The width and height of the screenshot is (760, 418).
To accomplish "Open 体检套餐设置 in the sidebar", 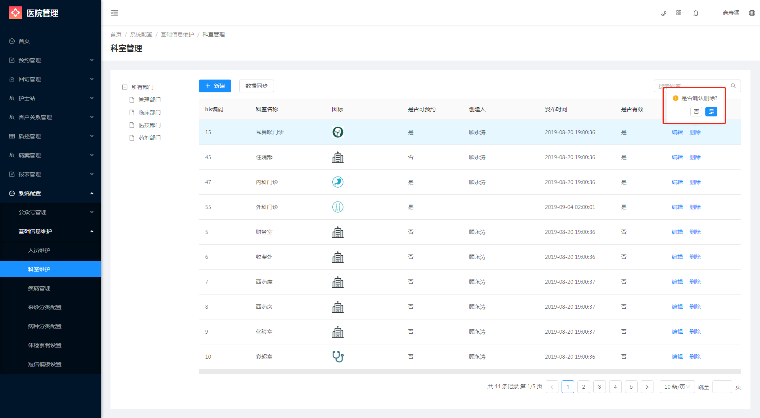I will [50, 345].
